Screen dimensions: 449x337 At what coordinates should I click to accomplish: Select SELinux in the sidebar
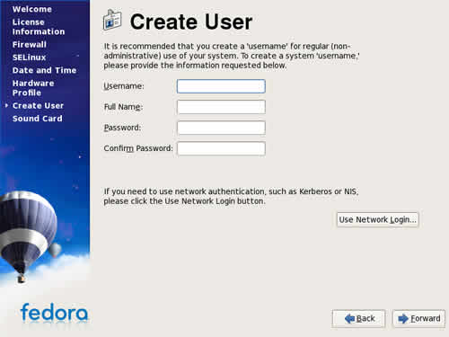30,58
